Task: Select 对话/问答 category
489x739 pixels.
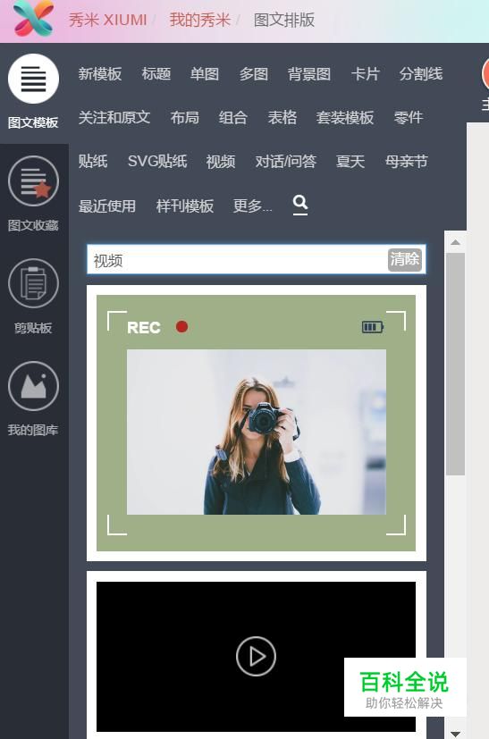Action: click(286, 161)
